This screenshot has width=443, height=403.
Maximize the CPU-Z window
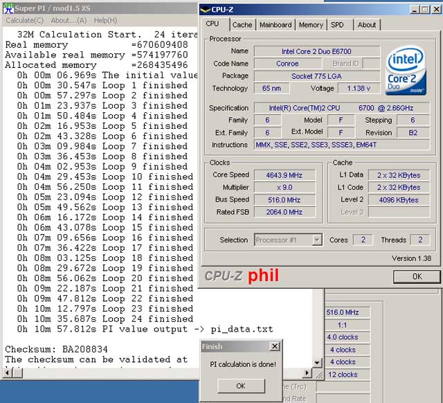coord(424,10)
